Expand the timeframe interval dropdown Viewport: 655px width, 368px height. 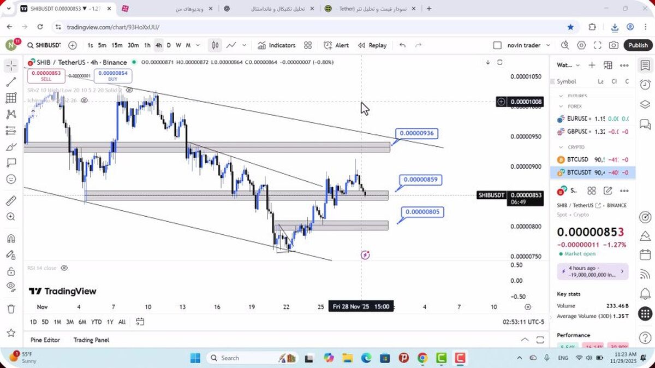coord(198,45)
